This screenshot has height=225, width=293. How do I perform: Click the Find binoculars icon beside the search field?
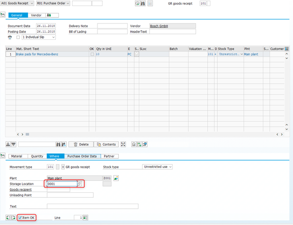tap(59, 144)
